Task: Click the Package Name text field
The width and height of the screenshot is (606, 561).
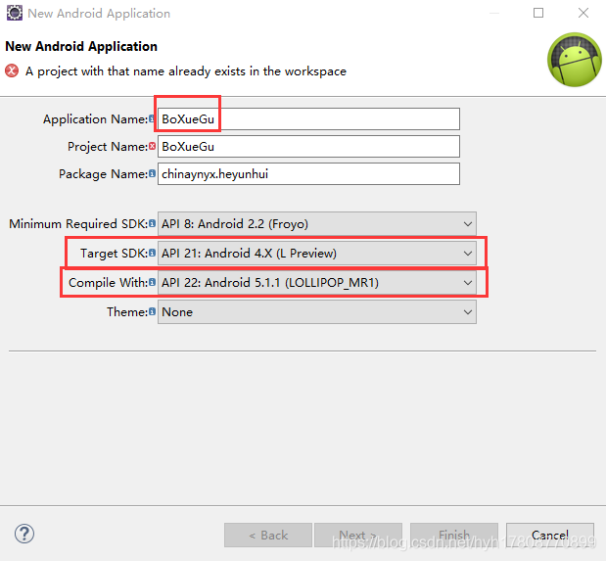Action: coord(308,174)
